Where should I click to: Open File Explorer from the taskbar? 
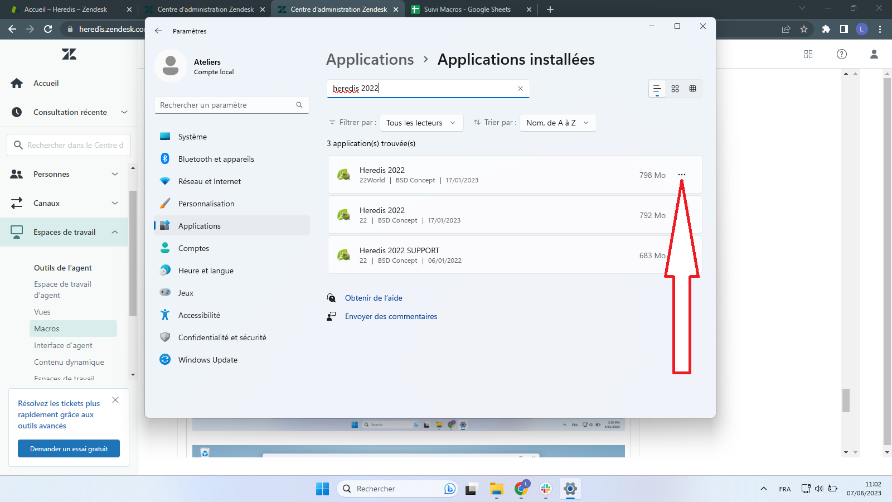(496, 489)
